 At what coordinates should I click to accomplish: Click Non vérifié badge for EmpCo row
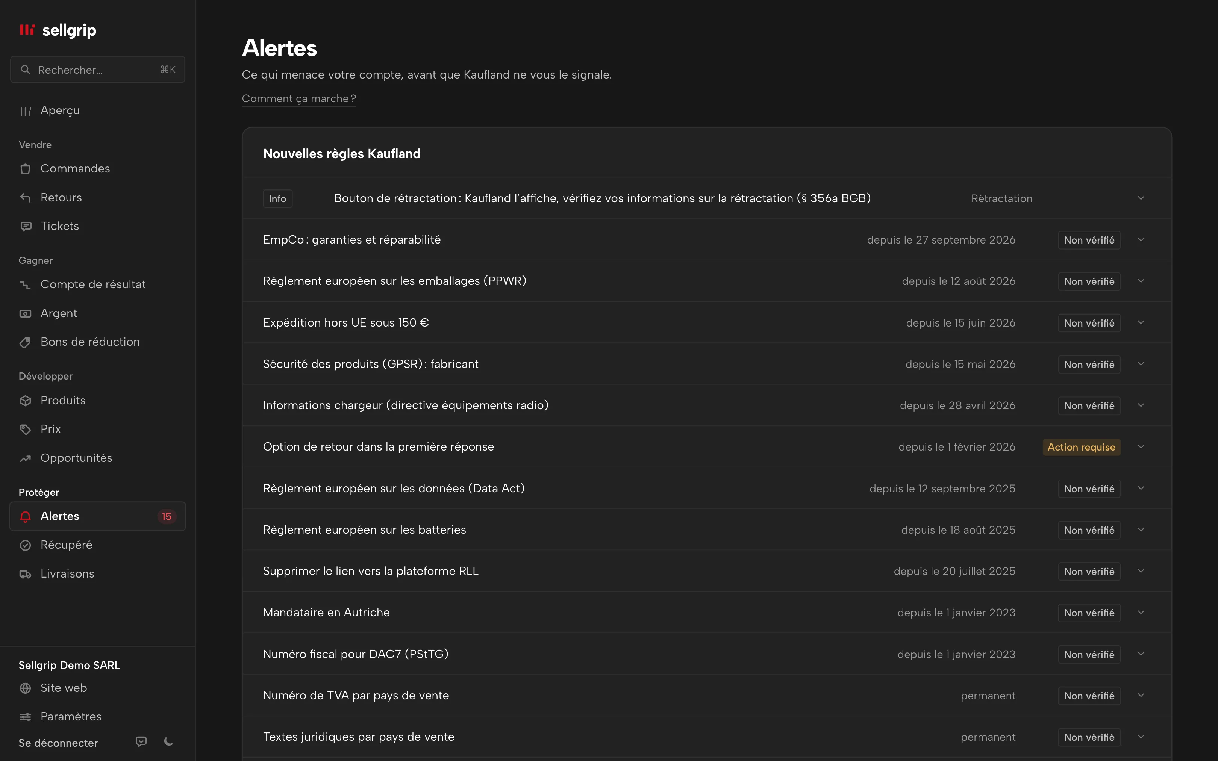[x=1089, y=240]
